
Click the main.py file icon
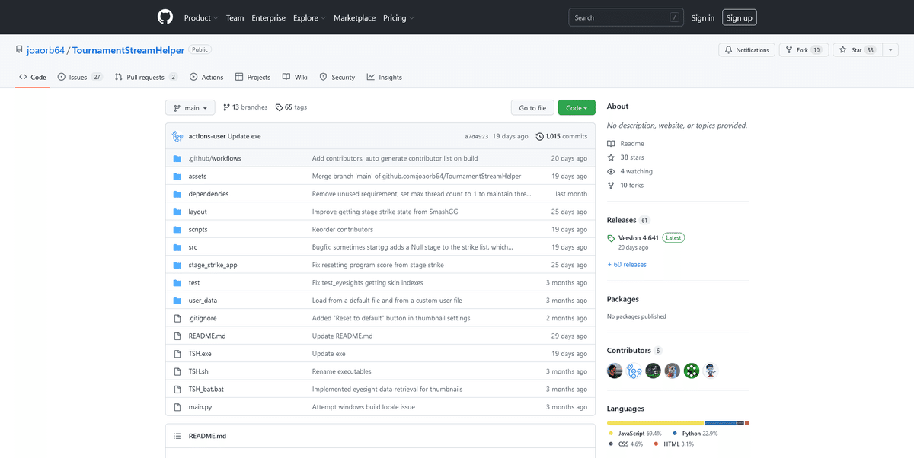click(x=177, y=407)
